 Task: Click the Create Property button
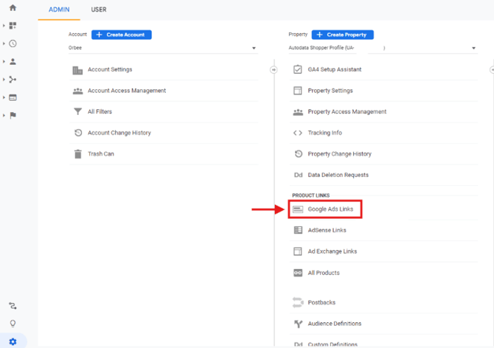click(343, 35)
